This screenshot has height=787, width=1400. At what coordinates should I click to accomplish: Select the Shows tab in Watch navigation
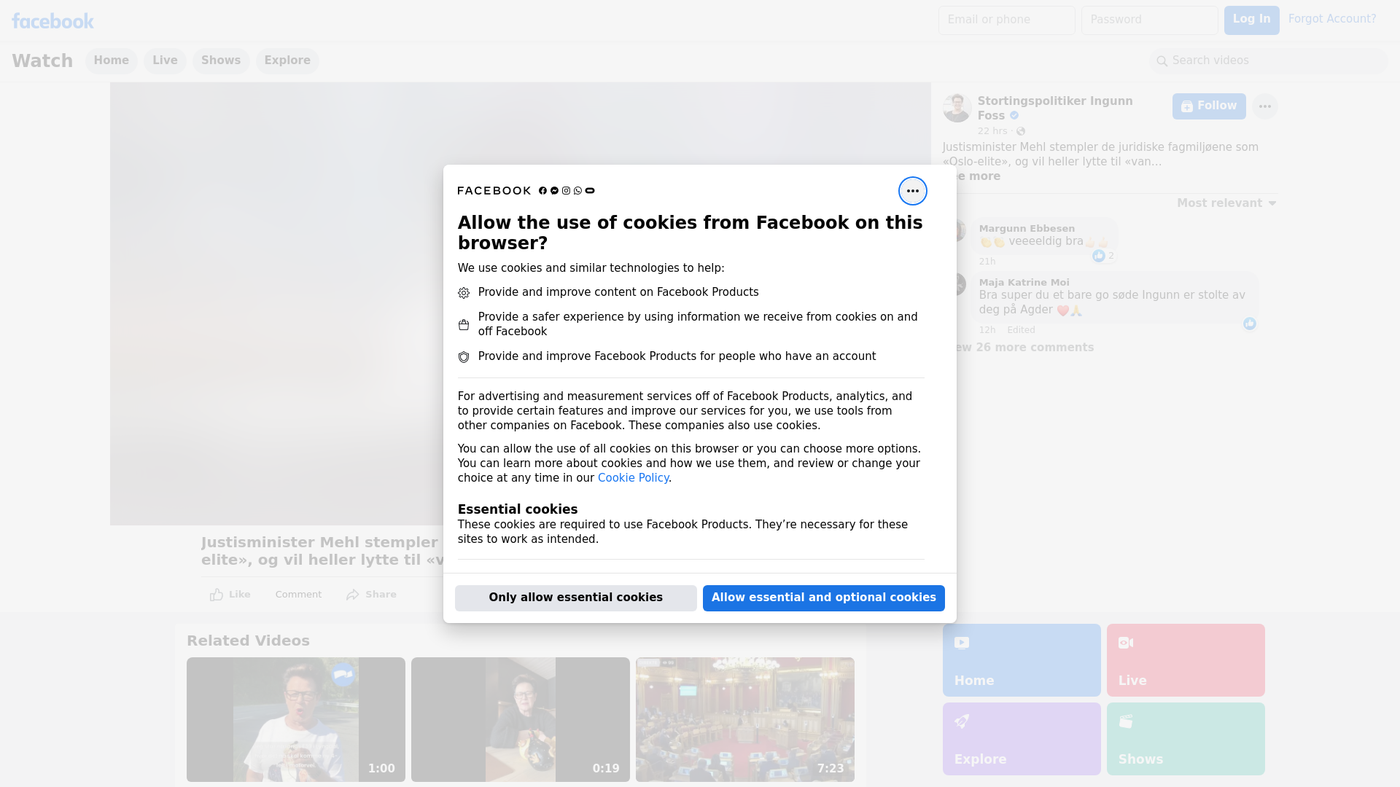[x=221, y=61]
